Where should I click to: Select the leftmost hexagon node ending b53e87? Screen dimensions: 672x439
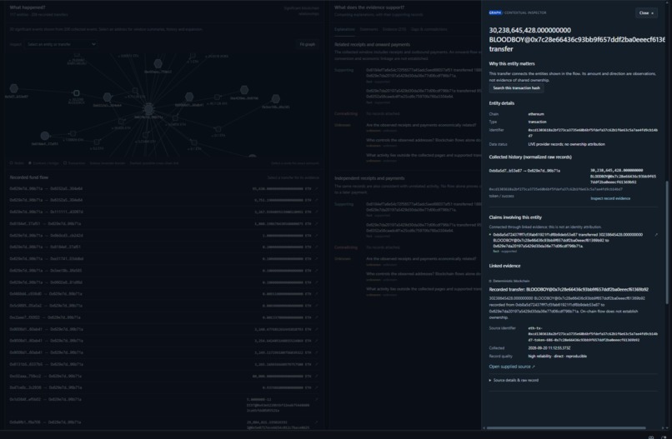click(13, 88)
